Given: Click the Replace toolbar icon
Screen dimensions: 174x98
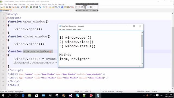Looking at the screenshot, I should [x=40, y=7].
